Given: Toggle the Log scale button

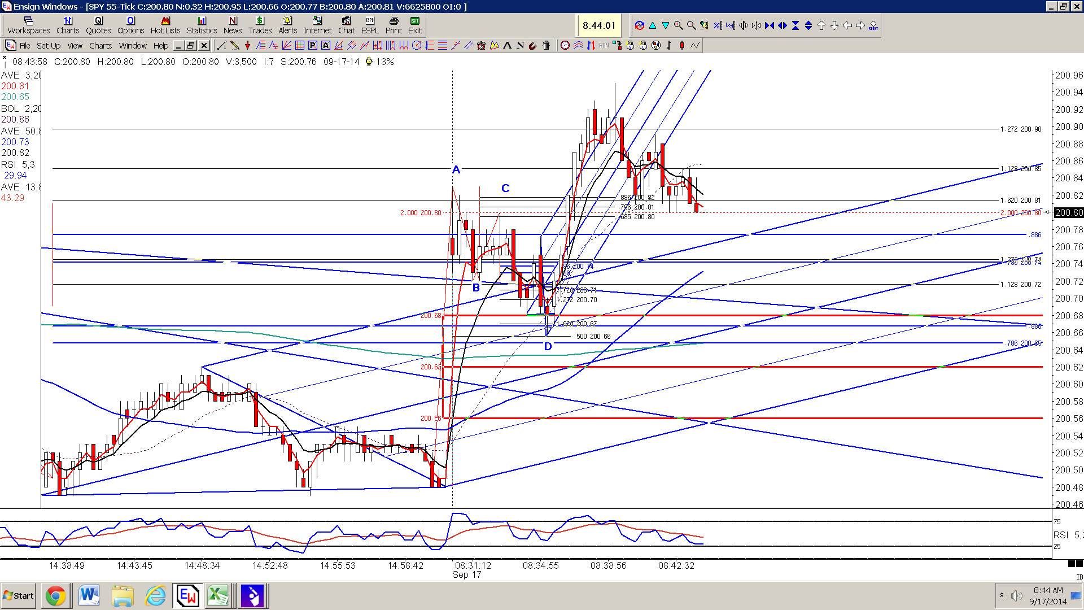Looking at the screenshot, I should pos(730,25).
